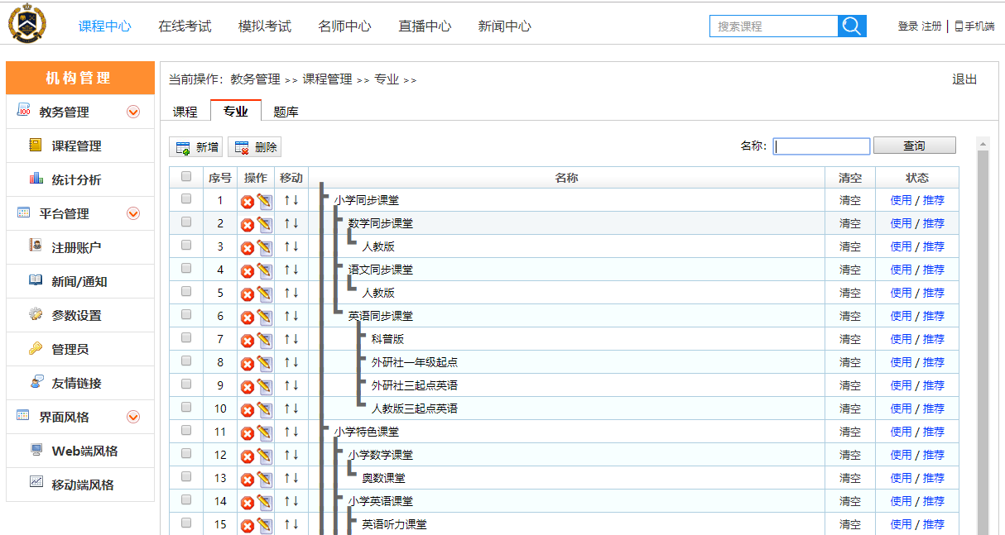Click the 新增 button

(x=196, y=147)
